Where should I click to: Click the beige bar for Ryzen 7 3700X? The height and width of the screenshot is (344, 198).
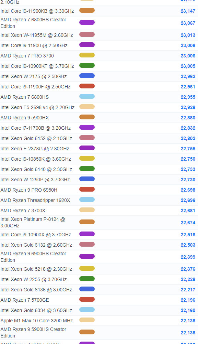click(x=87, y=210)
